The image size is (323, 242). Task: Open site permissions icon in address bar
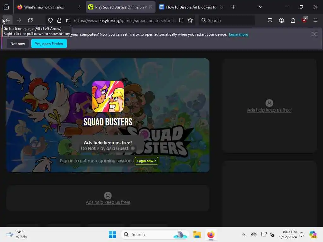coord(68,20)
